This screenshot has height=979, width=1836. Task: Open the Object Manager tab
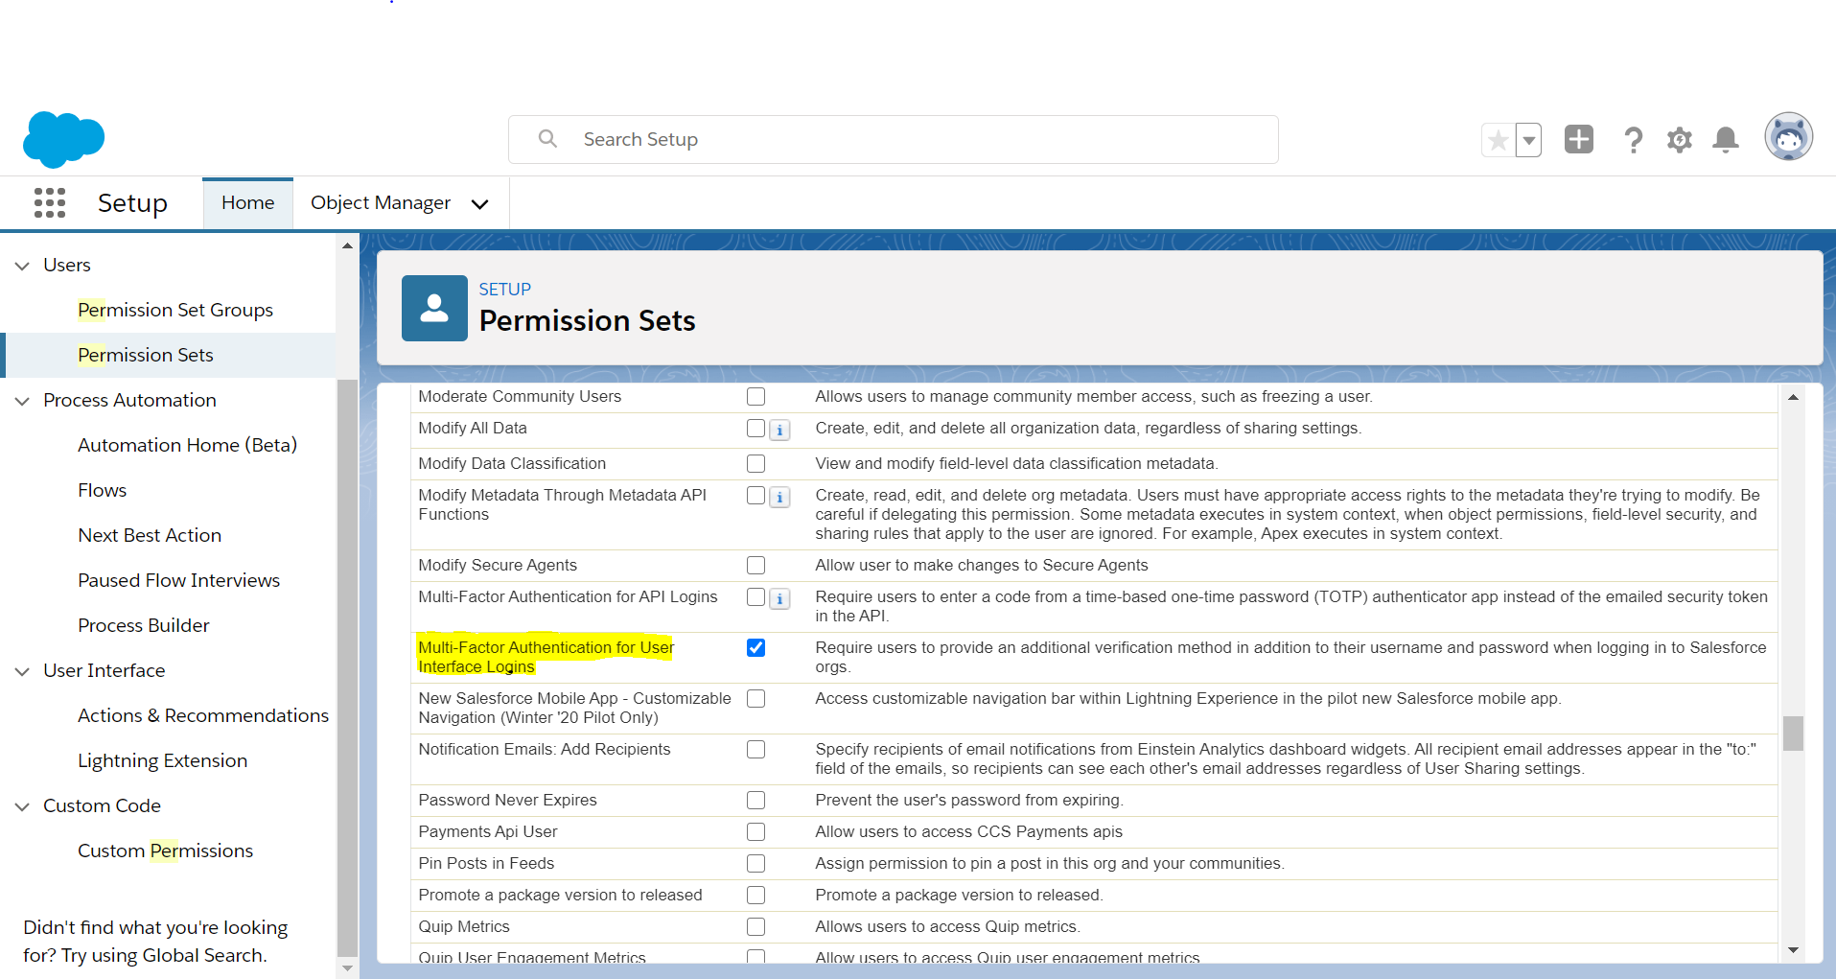click(x=380, y=202)
